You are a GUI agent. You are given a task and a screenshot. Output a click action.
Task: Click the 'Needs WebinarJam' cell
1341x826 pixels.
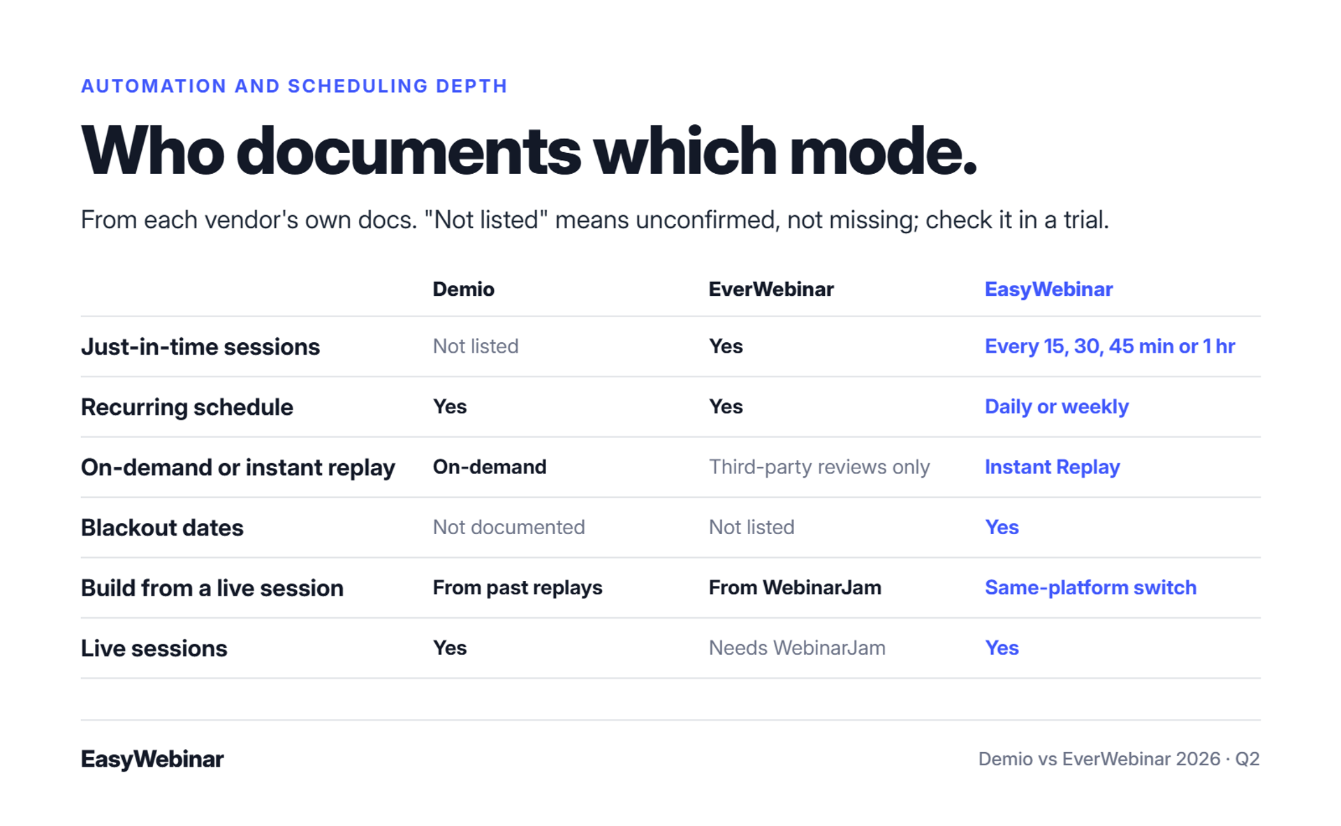[x=797, y=648]
